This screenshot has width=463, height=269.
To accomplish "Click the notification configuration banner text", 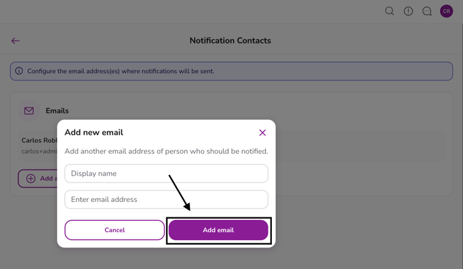I will (121, 71).
